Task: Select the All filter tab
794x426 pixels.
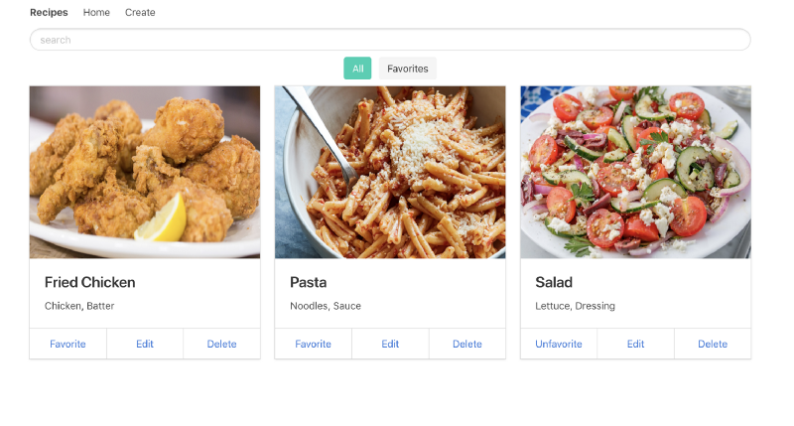Action: (x=357, y=69)
